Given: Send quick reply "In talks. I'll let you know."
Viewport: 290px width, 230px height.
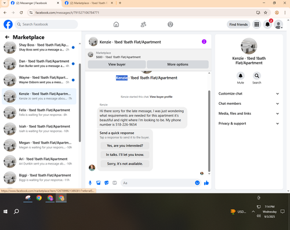Looking at the screenshot, I should (125, 155).
